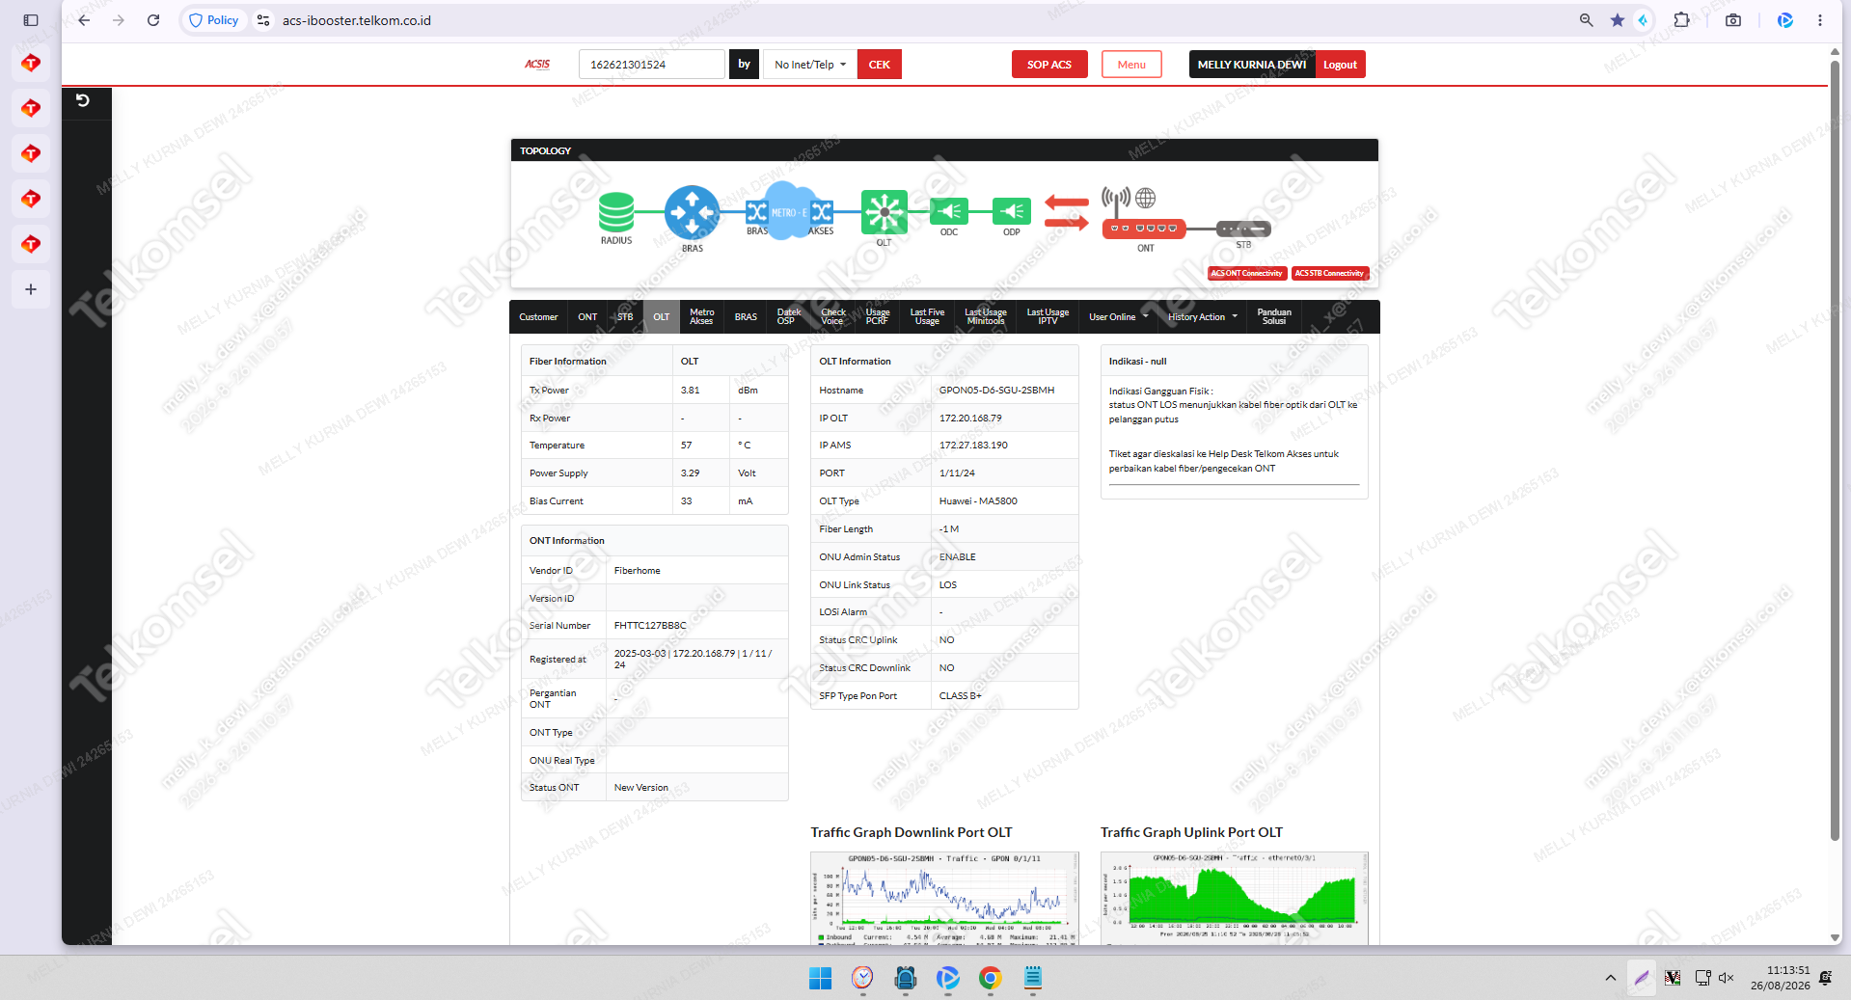Click the serial number FHTTC127BB8C
This screenshot has width=1851, height=1000.
point(650,626)
